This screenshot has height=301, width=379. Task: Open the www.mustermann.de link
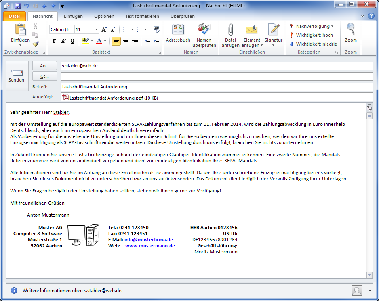[150, 246]
